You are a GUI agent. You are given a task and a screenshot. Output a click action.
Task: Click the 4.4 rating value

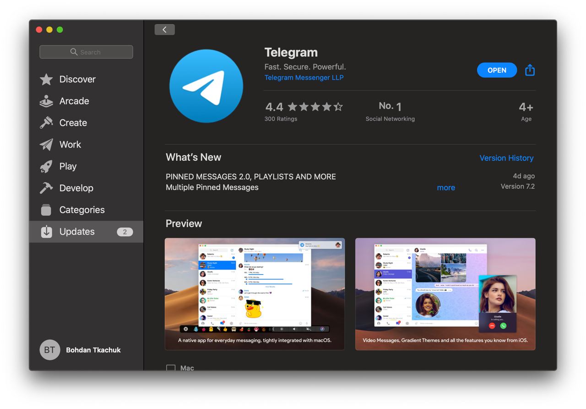(274, 107)
